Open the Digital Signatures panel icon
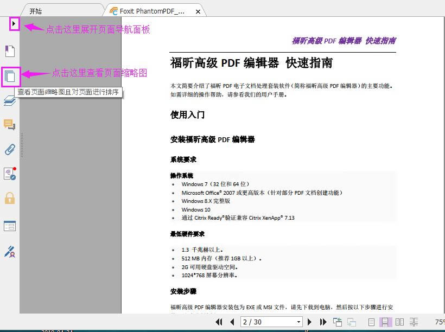445x332 pixels. click(10, 174)
